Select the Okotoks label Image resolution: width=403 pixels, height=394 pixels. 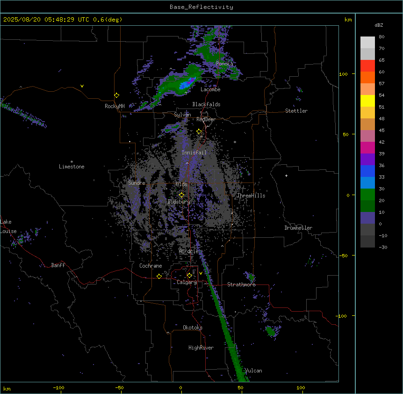193,328
